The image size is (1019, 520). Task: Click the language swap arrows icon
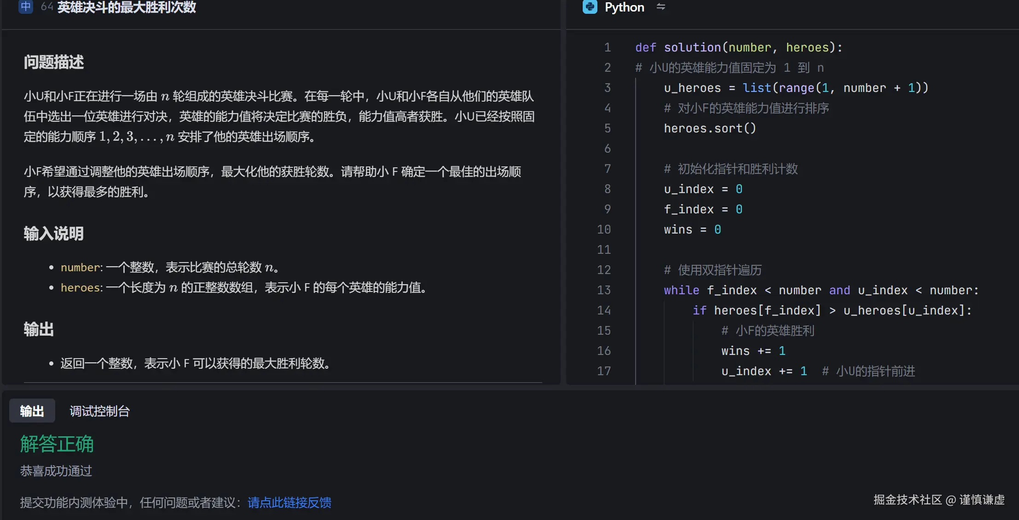(x=661, y=7)
